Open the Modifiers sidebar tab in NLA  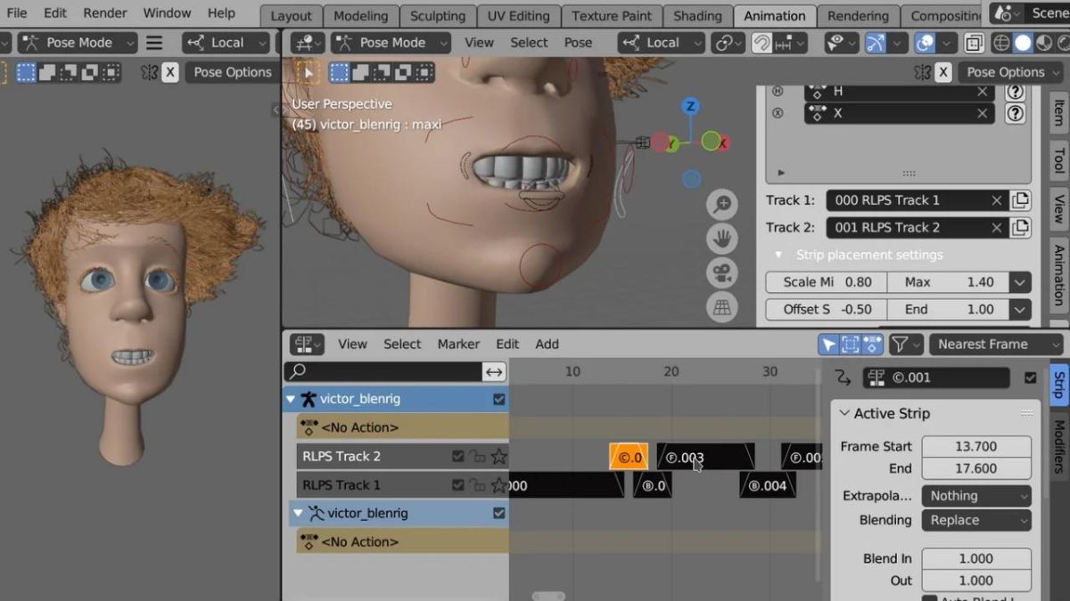(x=1058, y=446)
